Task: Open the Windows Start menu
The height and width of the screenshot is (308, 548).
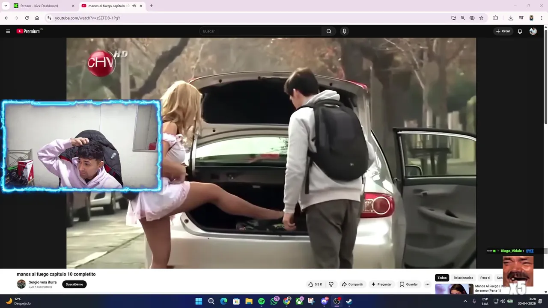Action: (199, 301)
